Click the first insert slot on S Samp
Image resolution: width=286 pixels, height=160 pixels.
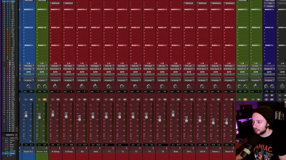click(x=68, y=3)
